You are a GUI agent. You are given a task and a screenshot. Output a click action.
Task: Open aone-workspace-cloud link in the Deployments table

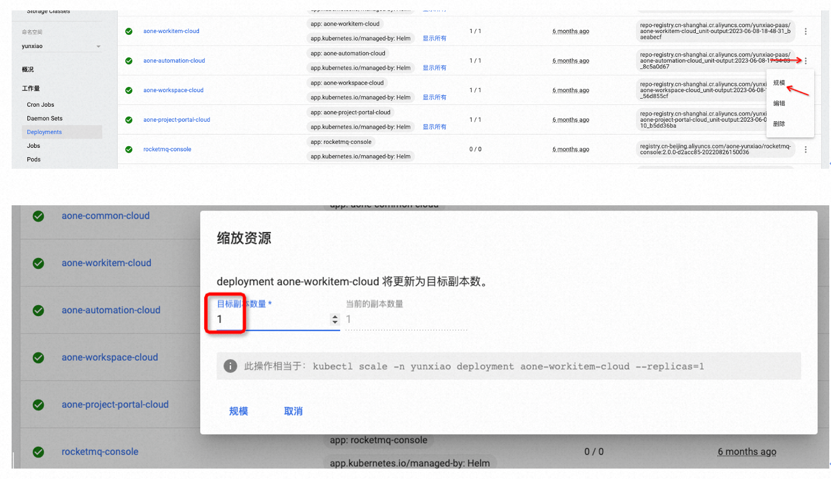(x=174, y=90)
